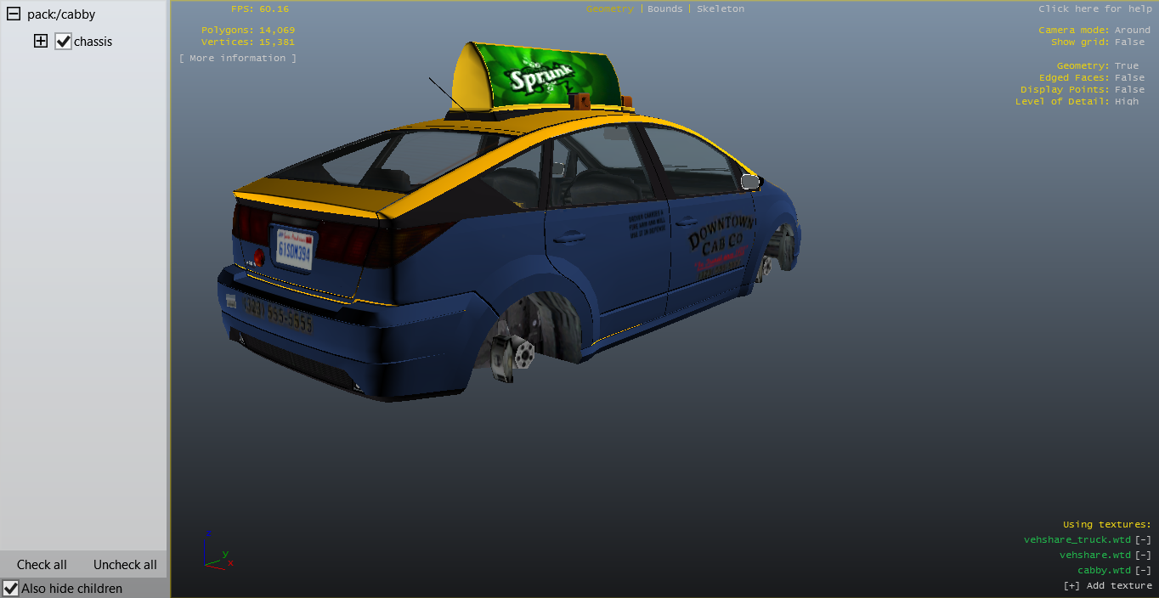
Task: Enable Display Points option
Action: [x=1129, y=89]
